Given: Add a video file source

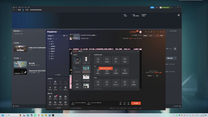Looking at the screenshot, I should [125, 83].
